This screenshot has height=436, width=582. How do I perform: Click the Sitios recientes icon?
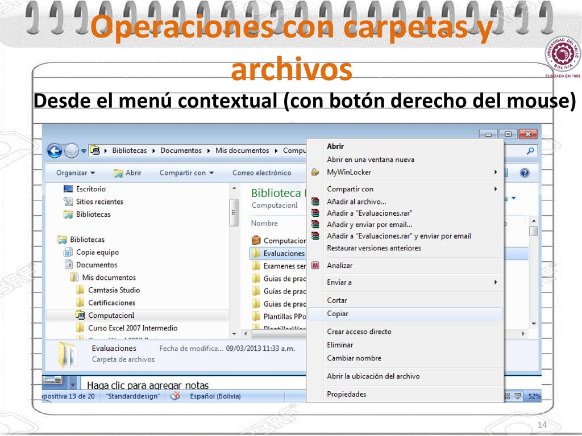pyautogui.click(x=68, y=202)
